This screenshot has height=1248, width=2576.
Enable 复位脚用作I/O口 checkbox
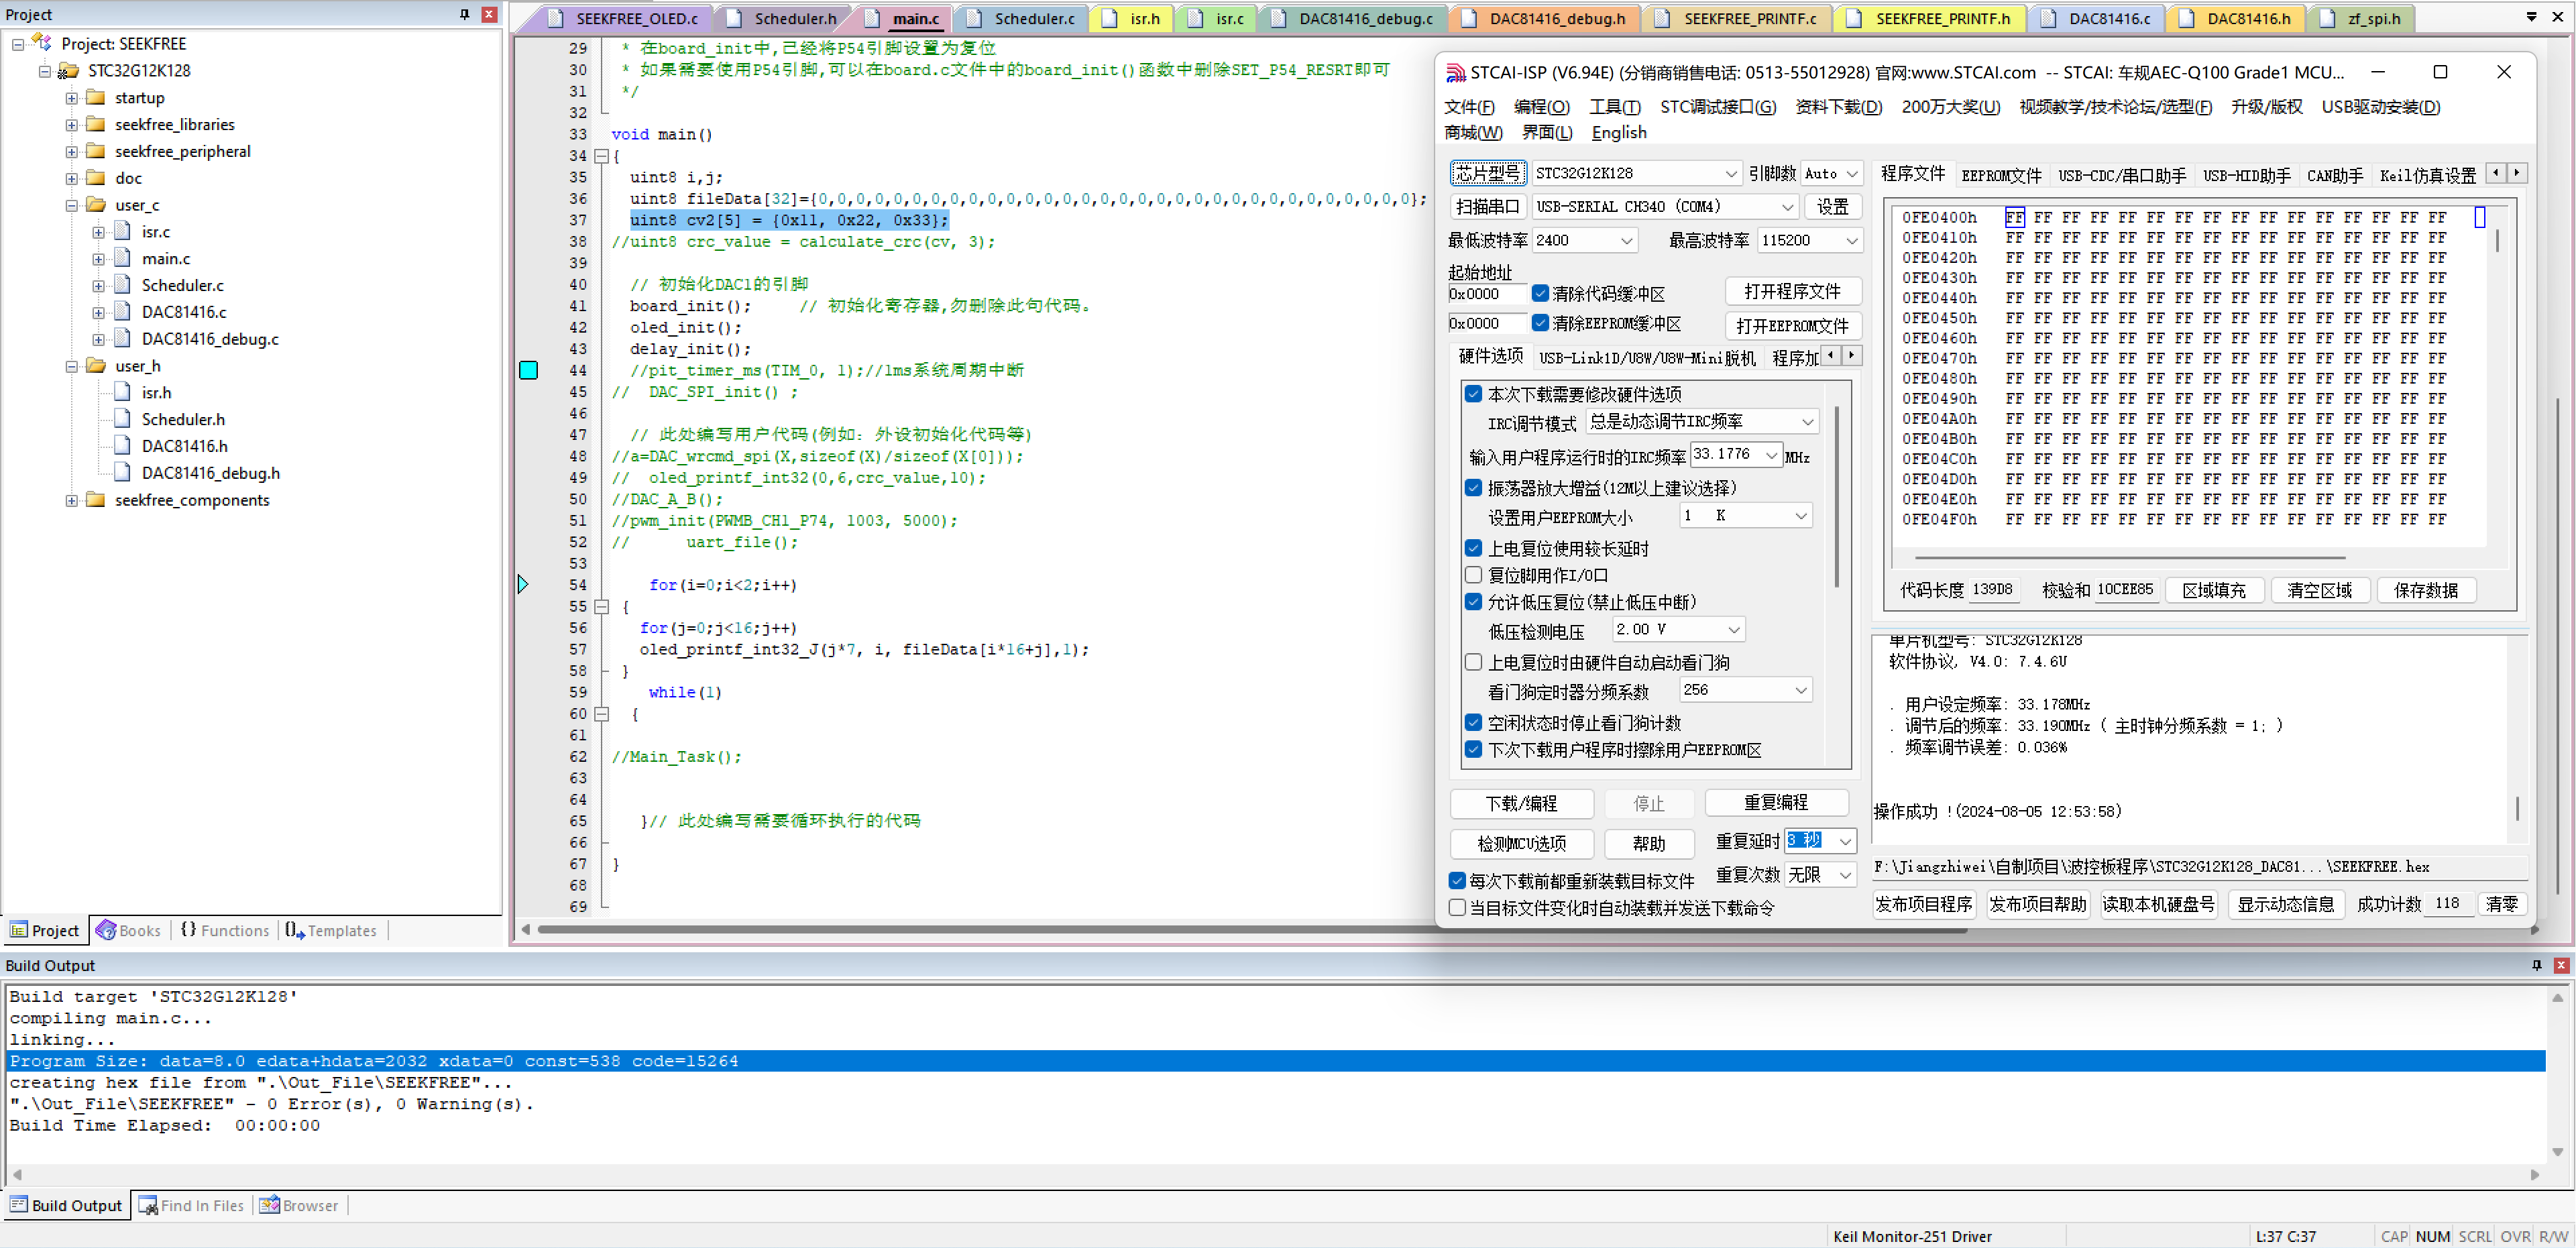[x=1474, y=574]
